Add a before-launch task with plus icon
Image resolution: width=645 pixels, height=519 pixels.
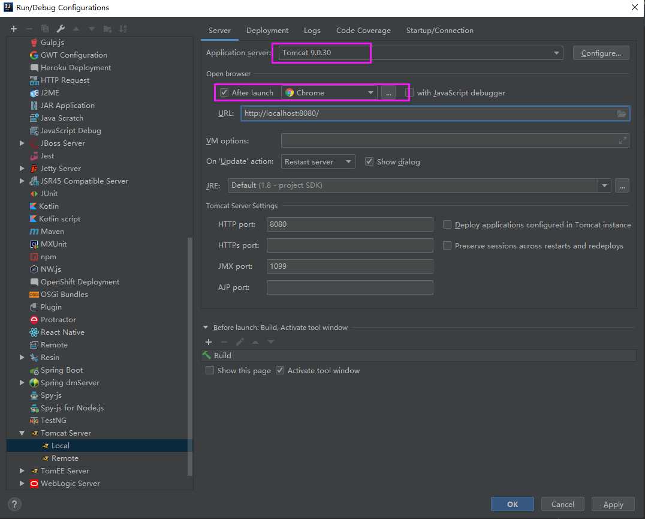[209, 342]
